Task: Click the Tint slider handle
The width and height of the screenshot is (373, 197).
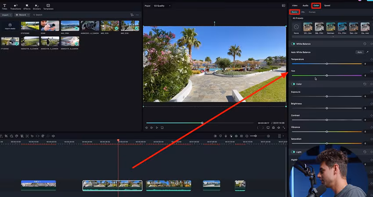Action: [327, 75]
